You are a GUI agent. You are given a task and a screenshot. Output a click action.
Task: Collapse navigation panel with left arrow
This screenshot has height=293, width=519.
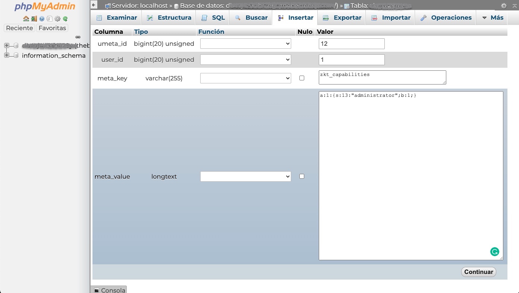(x=94, y=5)
